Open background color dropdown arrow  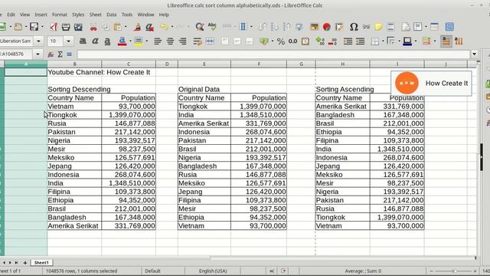(146, 41)
